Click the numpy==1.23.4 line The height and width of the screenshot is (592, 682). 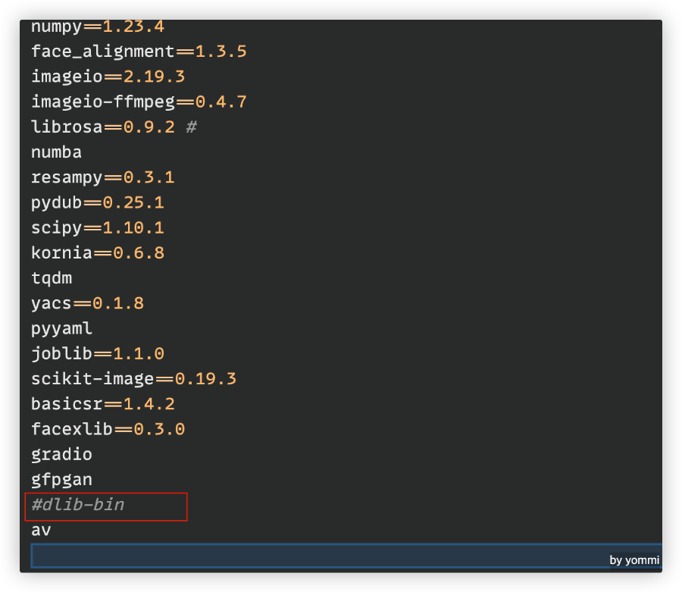tap(98, 27)
